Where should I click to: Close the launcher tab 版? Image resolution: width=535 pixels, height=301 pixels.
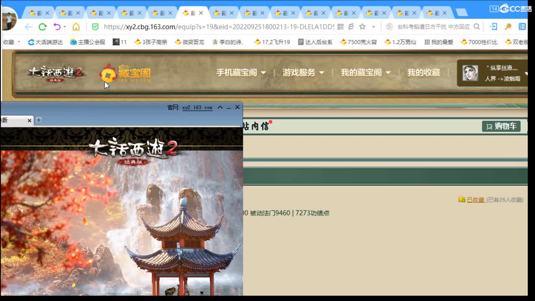[x=29, y=120]
